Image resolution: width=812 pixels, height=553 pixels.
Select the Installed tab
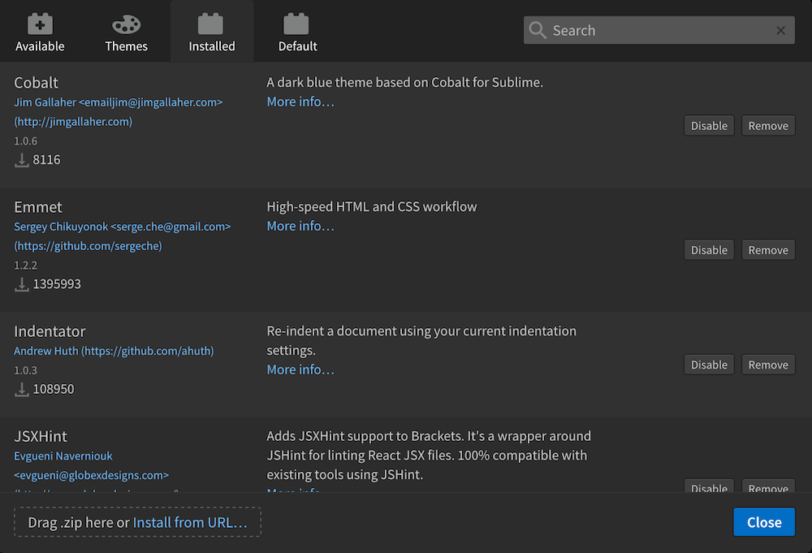[x=211, y=32]
